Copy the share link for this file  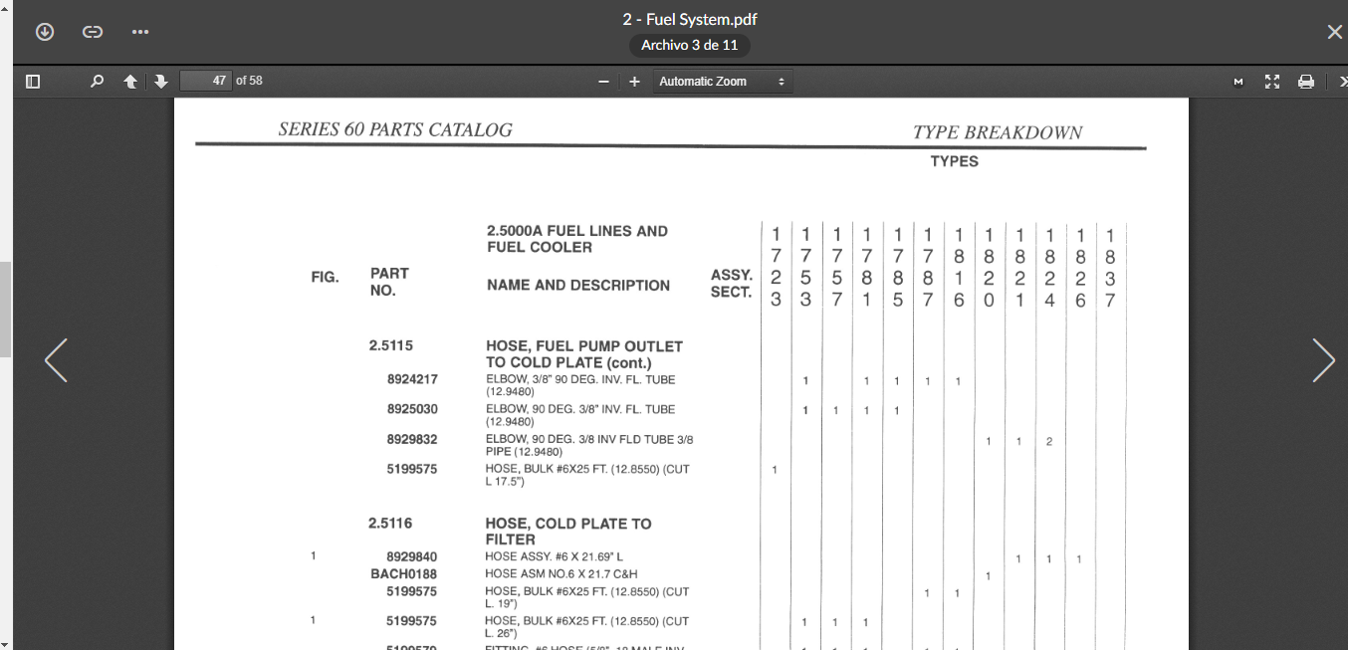[x=93, y=32]
